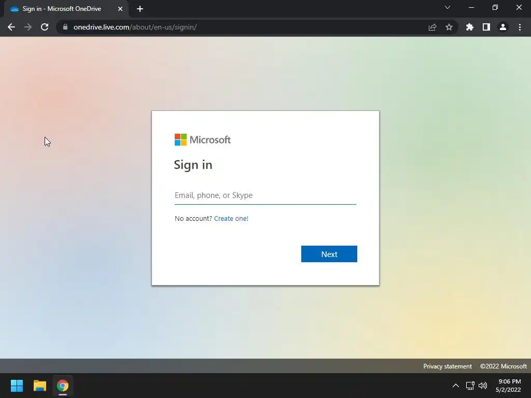Show hidden icons in system tray
The height and width of the screenshot is (398, 531).
point(456,386)
